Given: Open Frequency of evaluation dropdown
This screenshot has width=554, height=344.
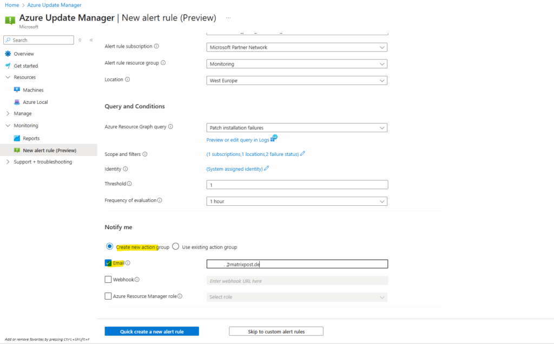Looking at the screenshot, I should [297, 202].
